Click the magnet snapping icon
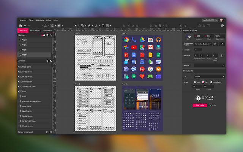 pyautogui.click(x=59, y=25)
